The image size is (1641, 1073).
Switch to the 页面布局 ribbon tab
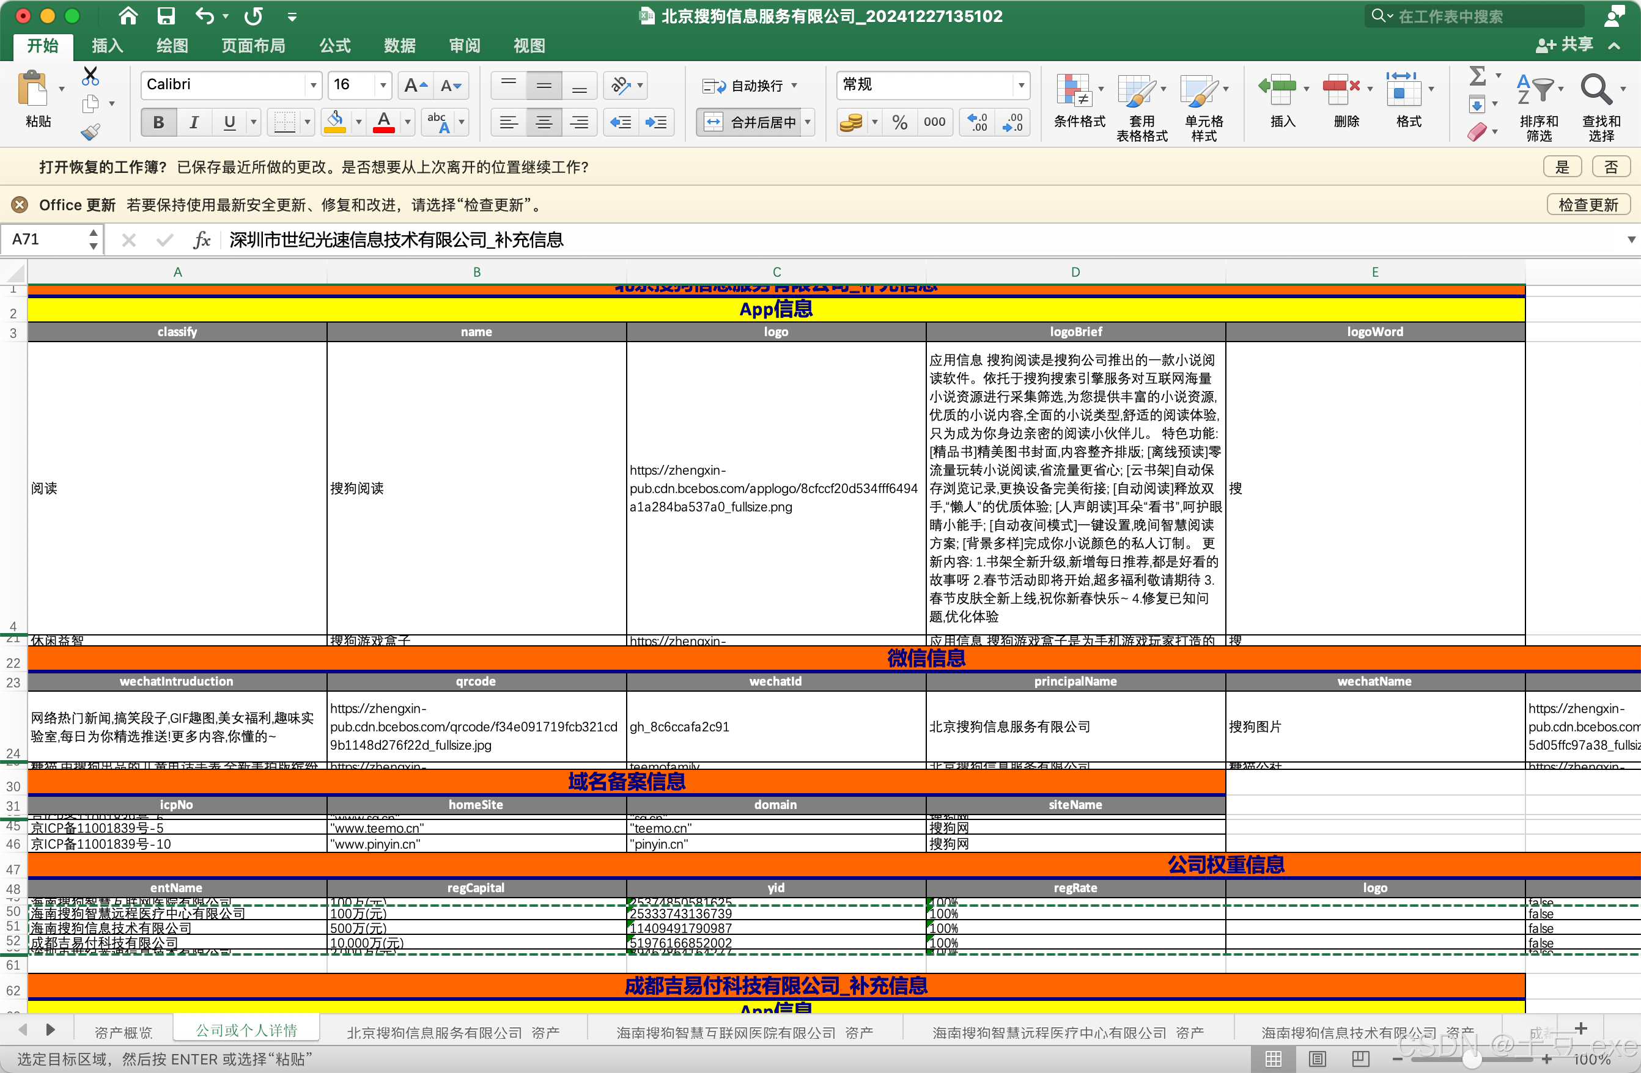click(253, 45)
